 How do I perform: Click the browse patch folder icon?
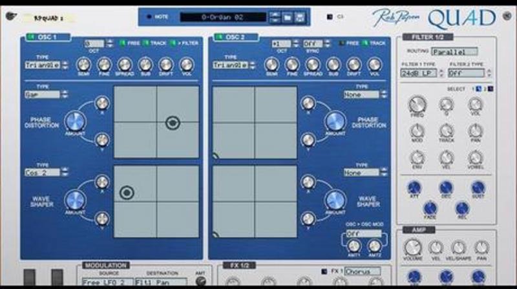coord(287,17)
